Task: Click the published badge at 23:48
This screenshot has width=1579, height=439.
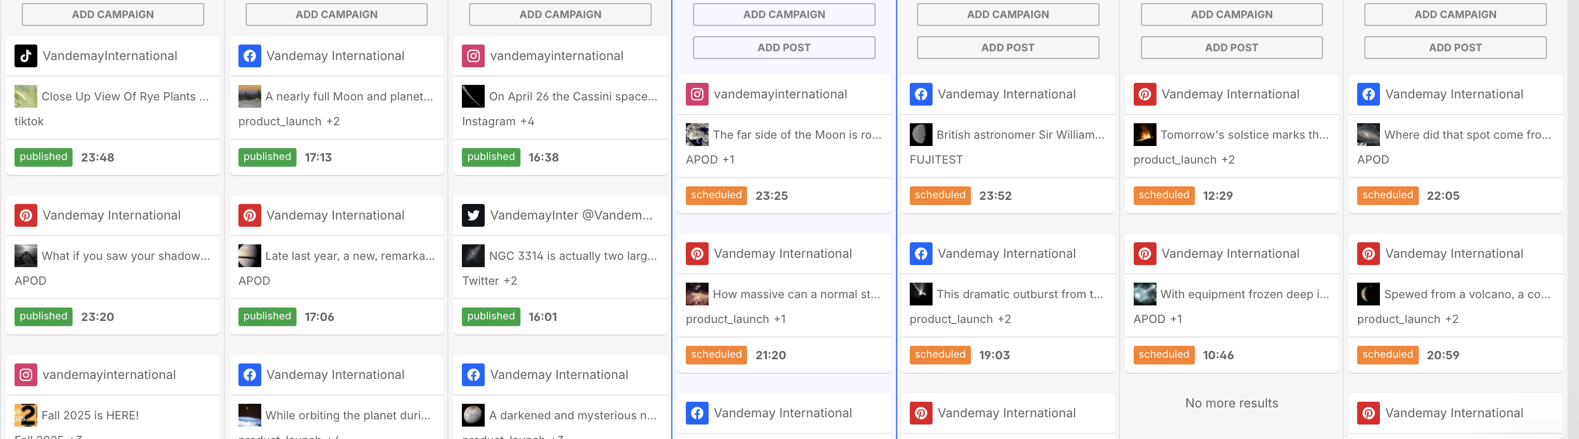Action: pyautogui.click(x=43, y=157)
